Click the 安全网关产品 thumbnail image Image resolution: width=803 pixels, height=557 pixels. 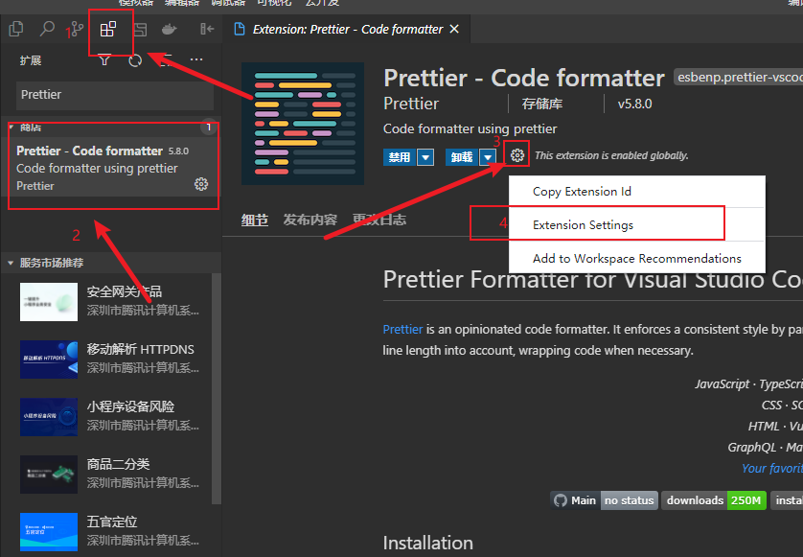point(49,302)
